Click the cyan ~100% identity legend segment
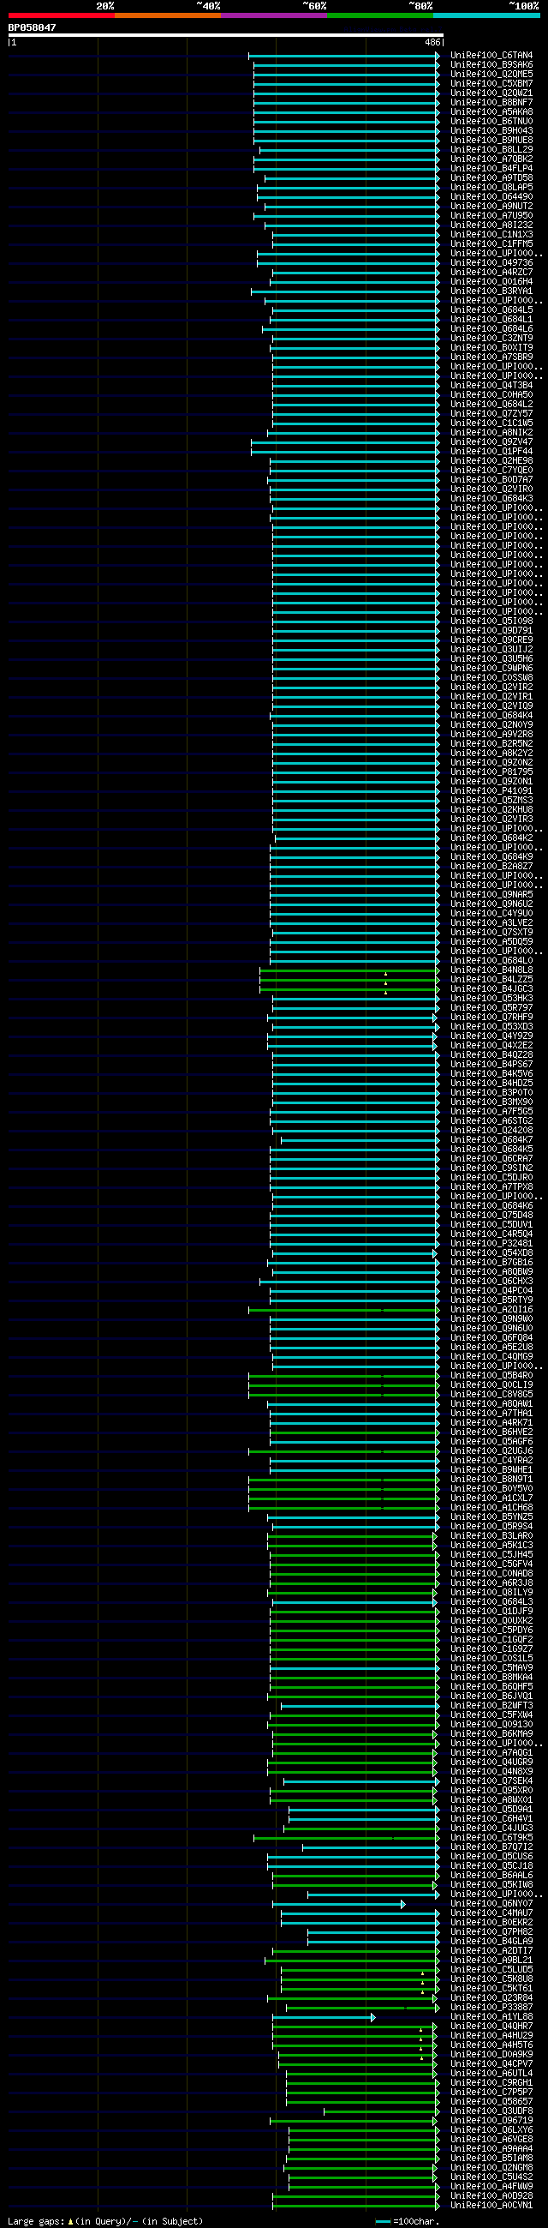Viewport: 548px width, 2228px height. pyautogui.click(x=486, y=15)
